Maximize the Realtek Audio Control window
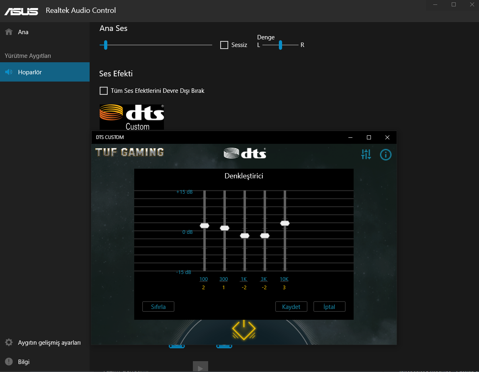This screenshot has width=479, height=372. pyautogui.click(x=454, y=4)
